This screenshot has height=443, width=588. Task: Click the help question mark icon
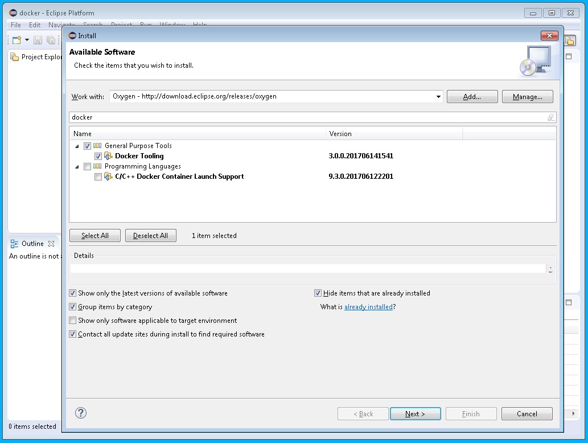pos(81,413)
